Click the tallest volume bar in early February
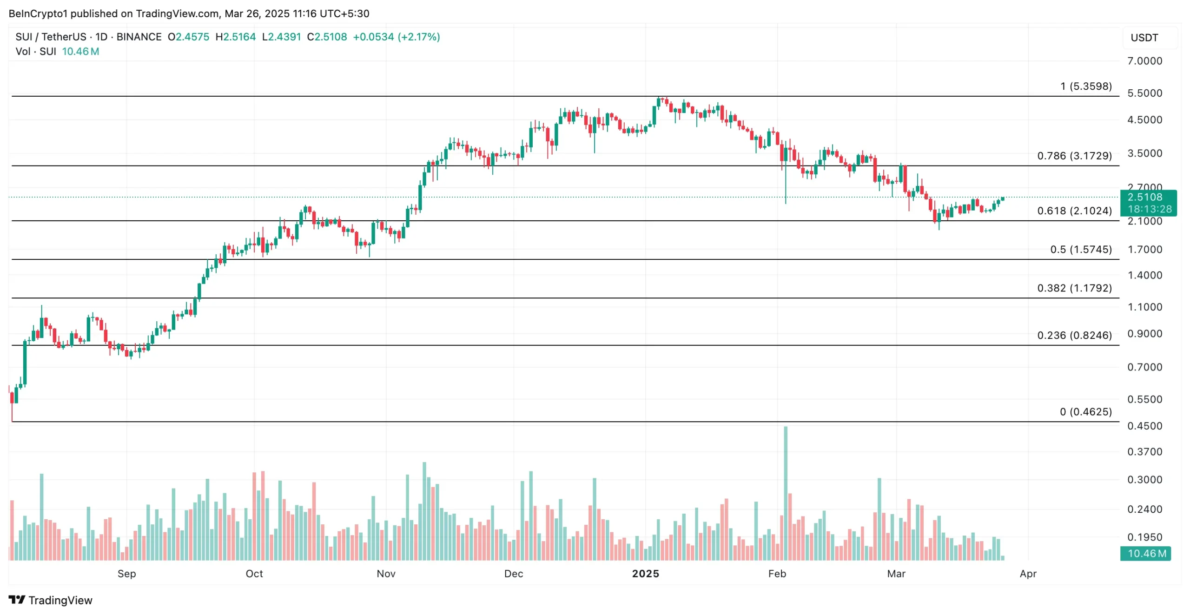The width and height of the screenshot is (1190, 615). click(x=785, y=493)
